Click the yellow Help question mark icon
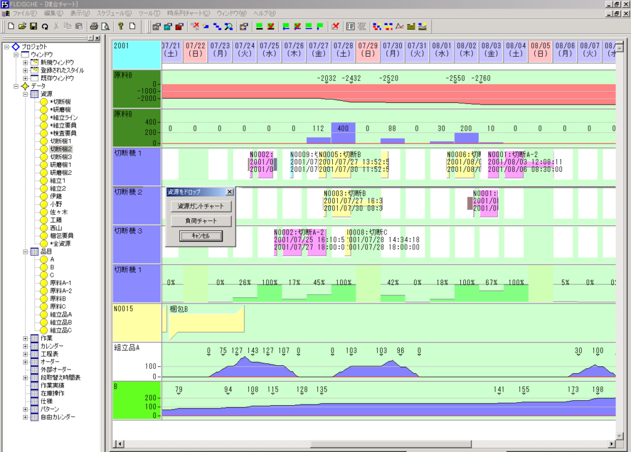Screen dimensions: 631x452 tap(120, 26)
